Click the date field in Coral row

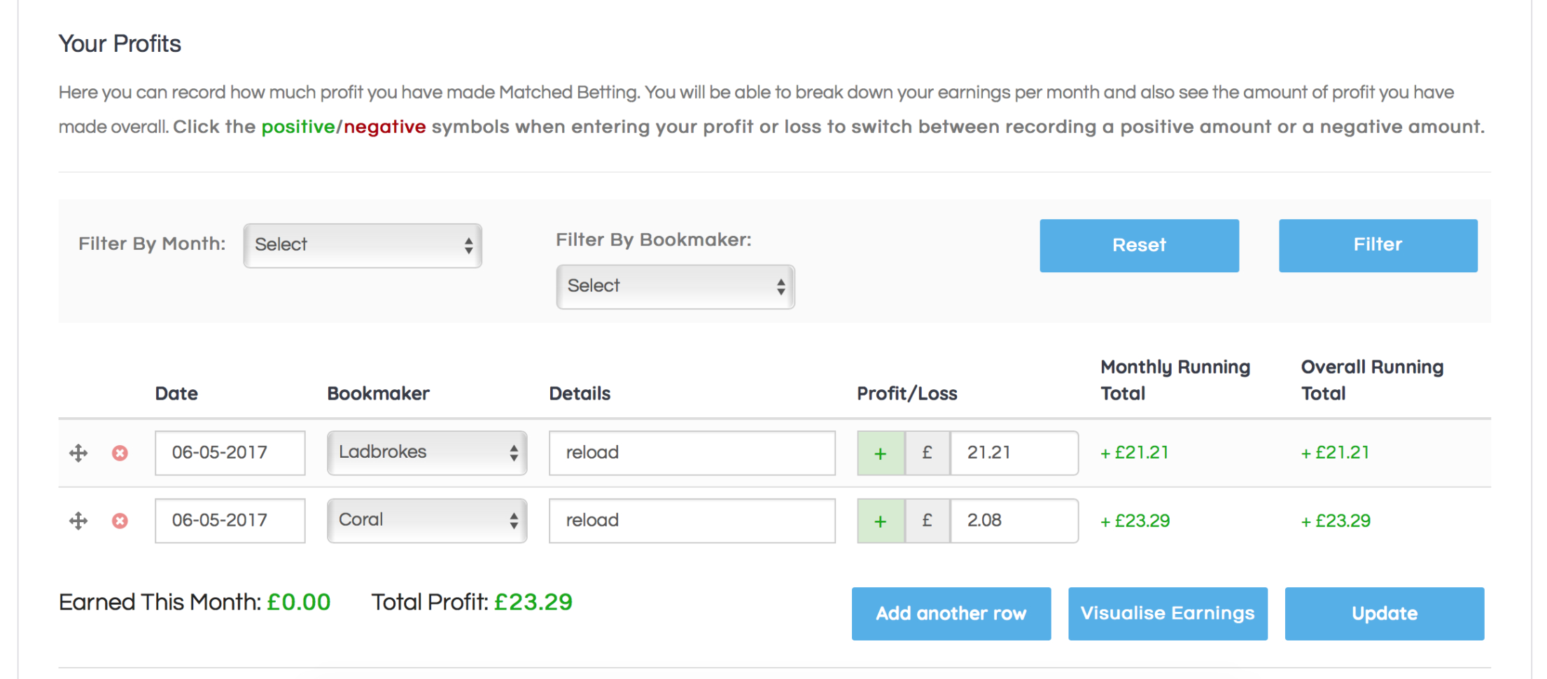[x=230, y=521]
